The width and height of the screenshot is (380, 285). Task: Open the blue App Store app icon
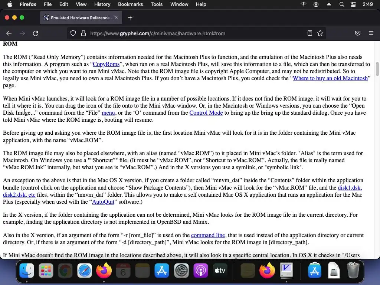click(x=162, y=271)
